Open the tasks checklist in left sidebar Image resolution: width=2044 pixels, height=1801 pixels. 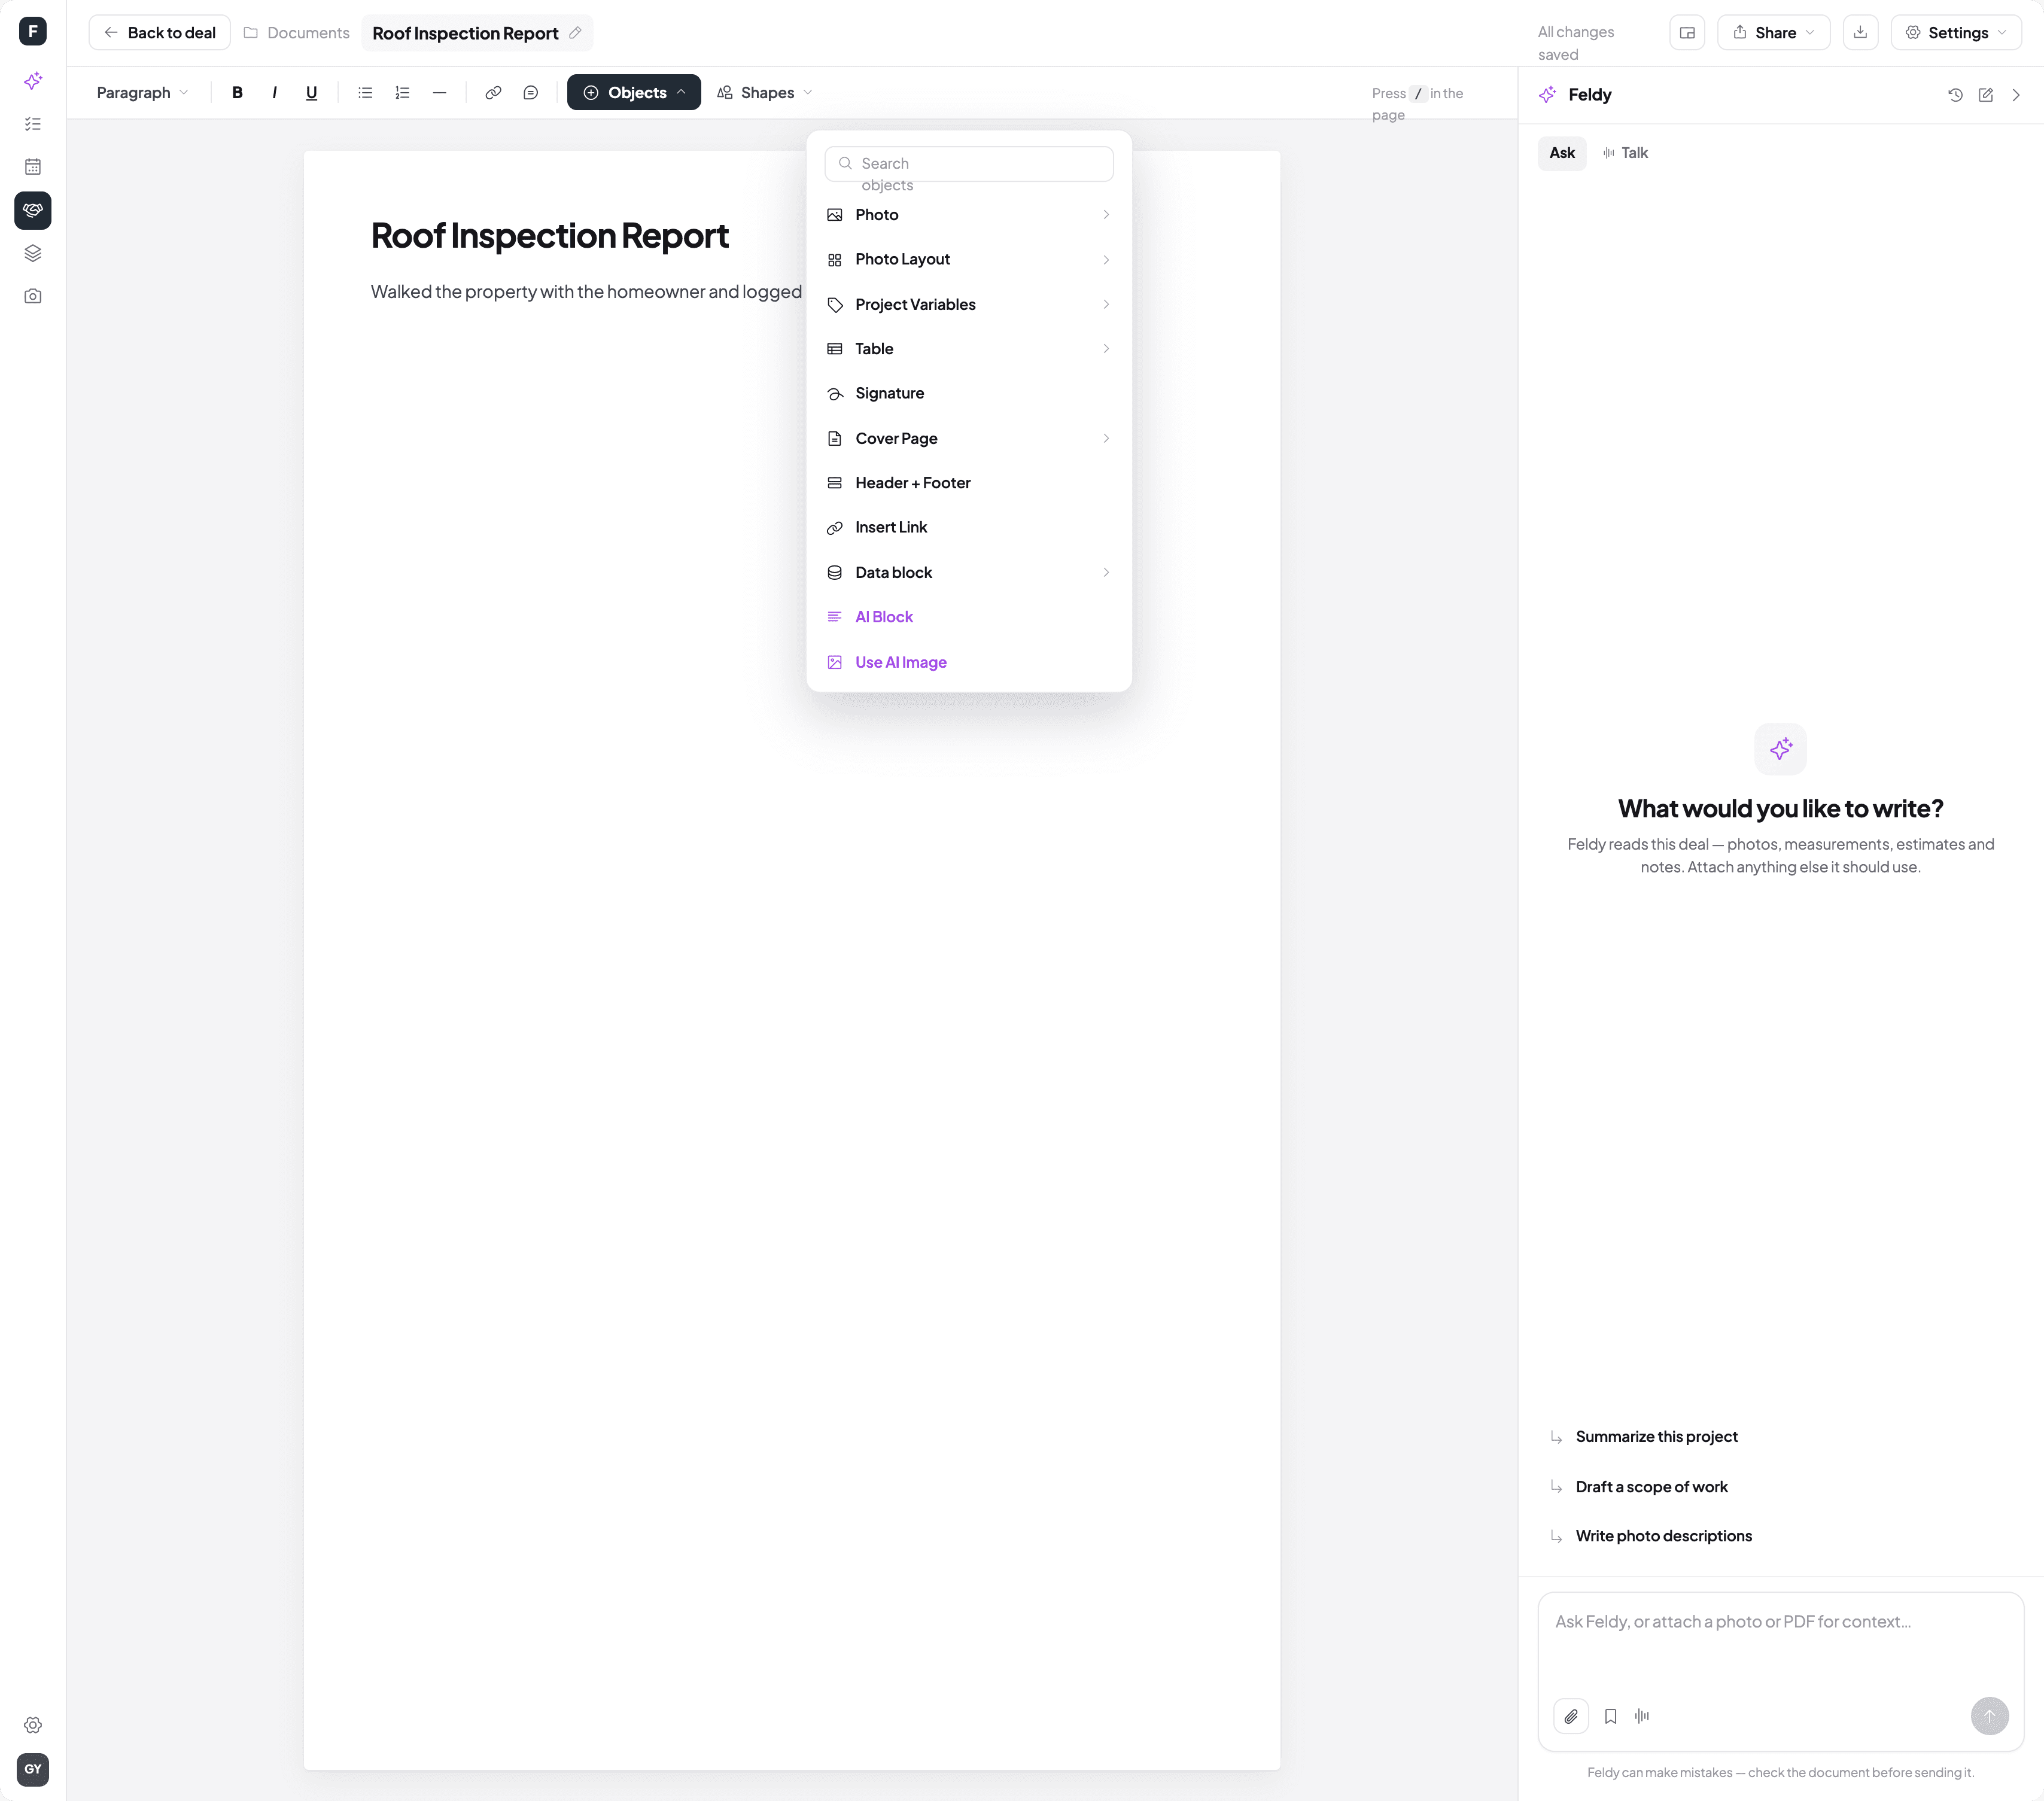[x=33, y=124]
